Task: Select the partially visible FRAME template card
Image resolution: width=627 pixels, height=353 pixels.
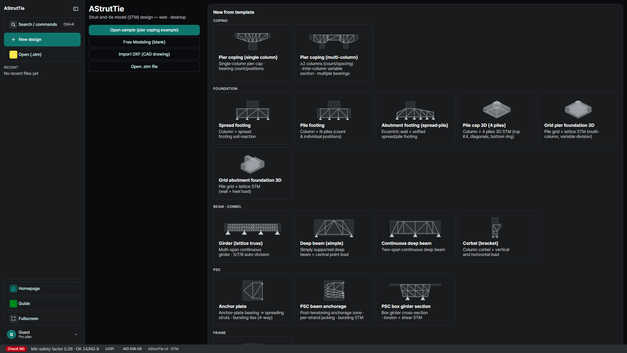Action: (252, 341)
